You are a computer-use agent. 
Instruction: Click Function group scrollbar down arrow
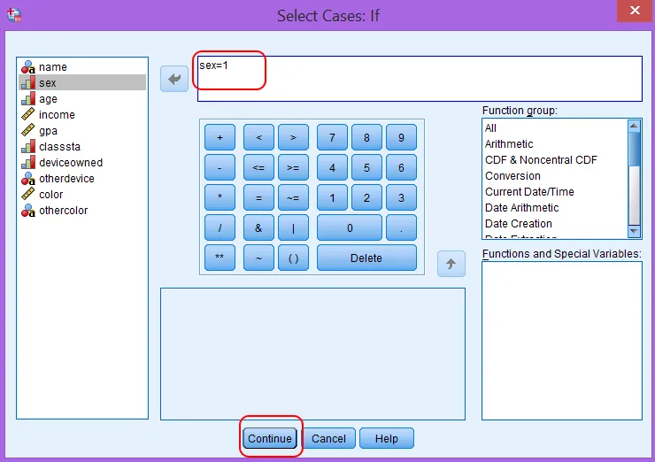click(634, 231)
